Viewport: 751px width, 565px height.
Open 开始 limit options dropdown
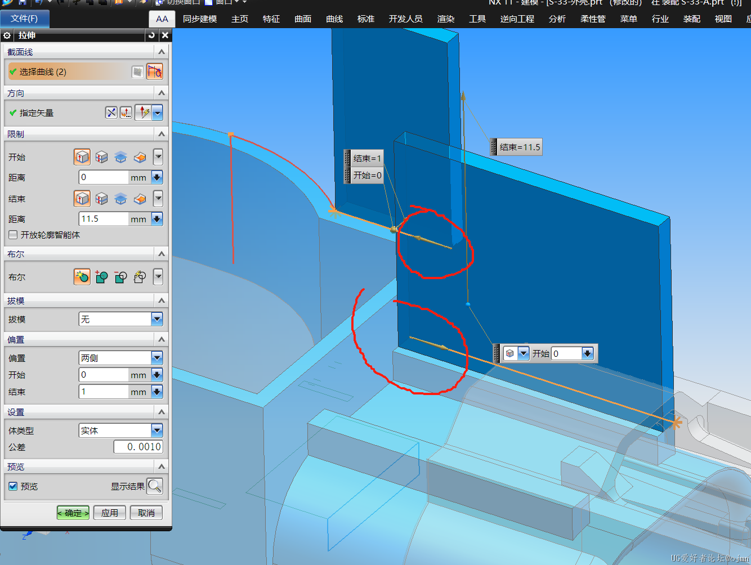pos(158,157)
